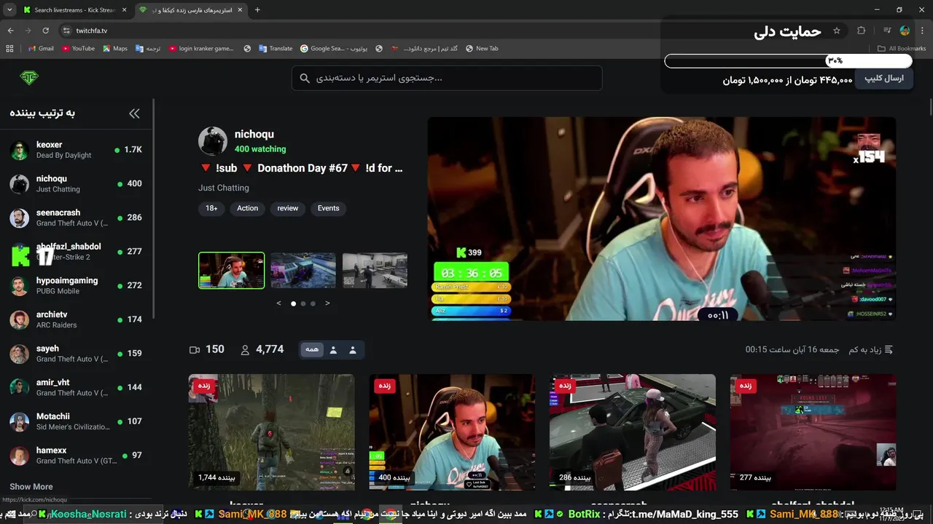933x524 pixels.
Task: Open Apps grid icon in bookmarks bar
Action: [x=9, y=49]
